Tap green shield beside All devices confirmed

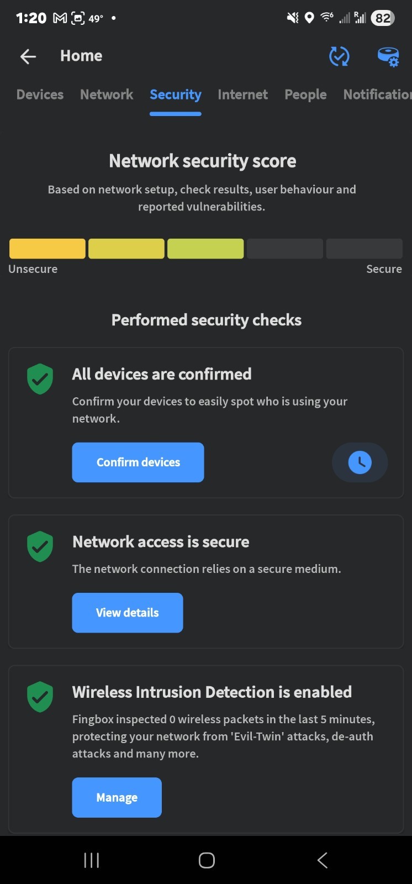click(x=40, y=379)
